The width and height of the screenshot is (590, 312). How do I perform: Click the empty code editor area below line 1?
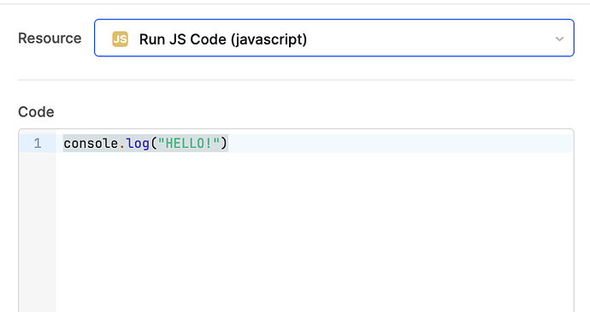pos(315,232)
